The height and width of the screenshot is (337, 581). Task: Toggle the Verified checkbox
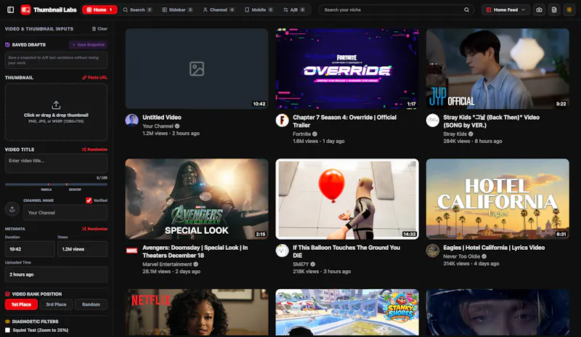point(89,200)
